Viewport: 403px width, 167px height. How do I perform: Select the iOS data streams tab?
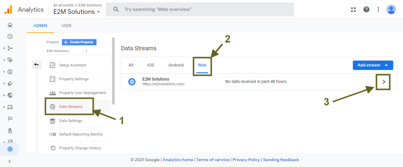coord(151,65)
